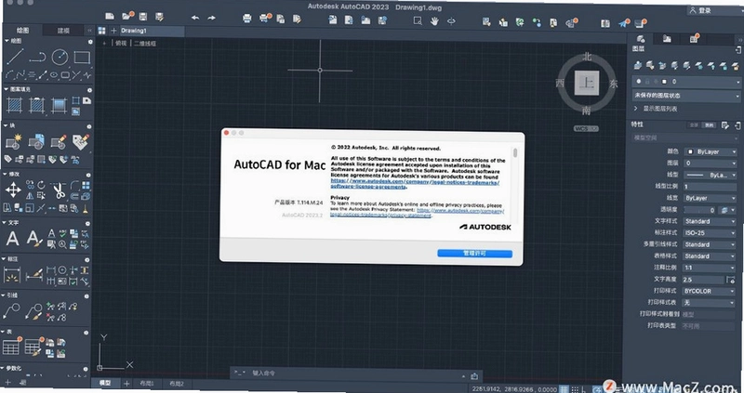The height and width of the screenshot is (393, 744).
Task: Select the Gradient fill tool
Action: 60,105
